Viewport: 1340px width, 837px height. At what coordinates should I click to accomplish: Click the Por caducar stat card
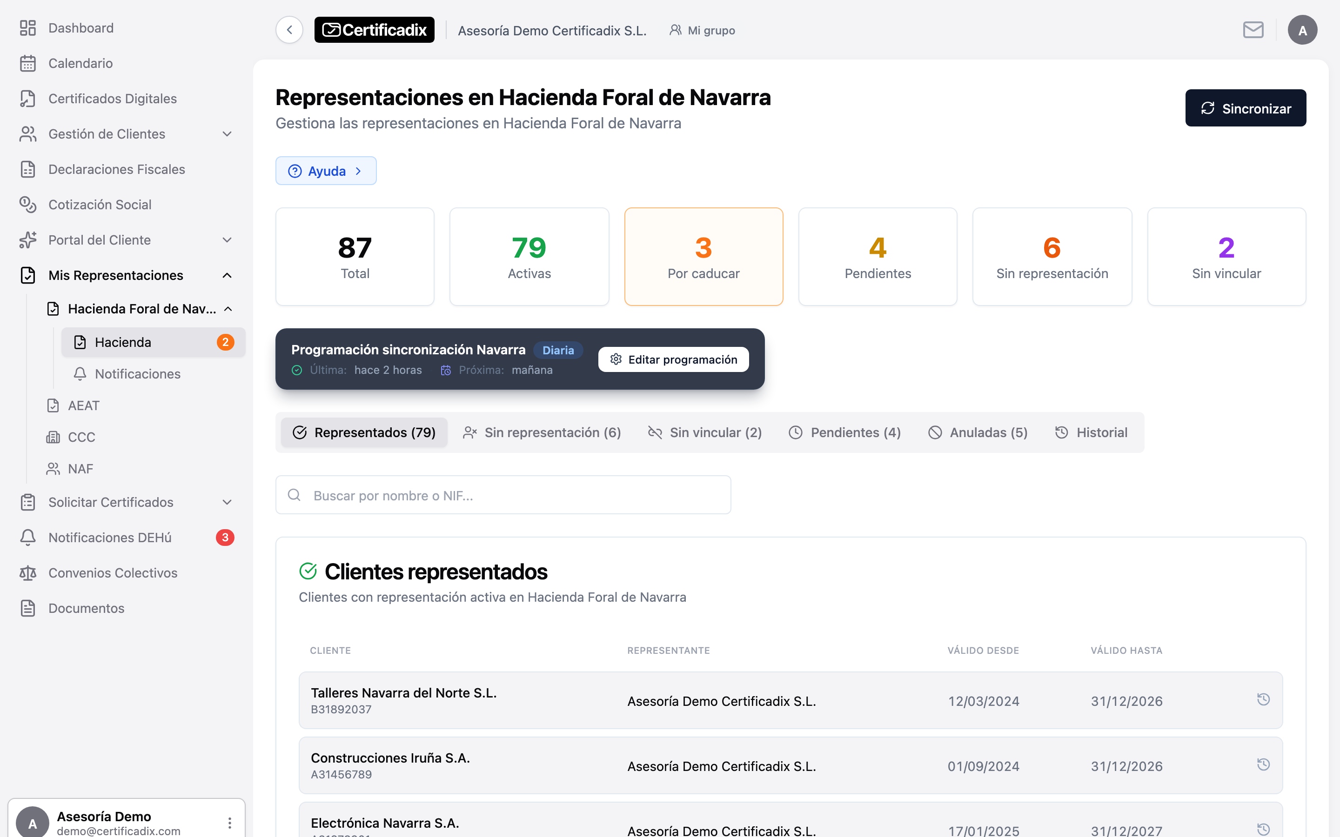[703, 257]
